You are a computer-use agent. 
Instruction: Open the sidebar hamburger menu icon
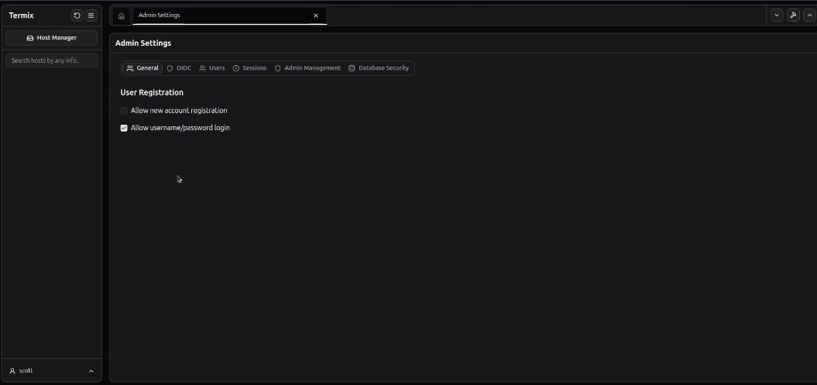pos(91,15)
